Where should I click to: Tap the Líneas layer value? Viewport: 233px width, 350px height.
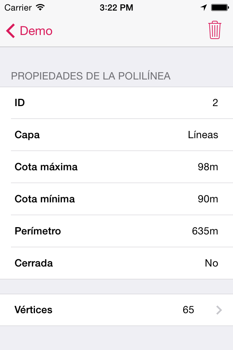click(x=203, y=135)
